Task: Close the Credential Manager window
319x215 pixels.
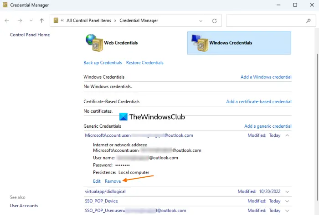Action: [312, 5]
